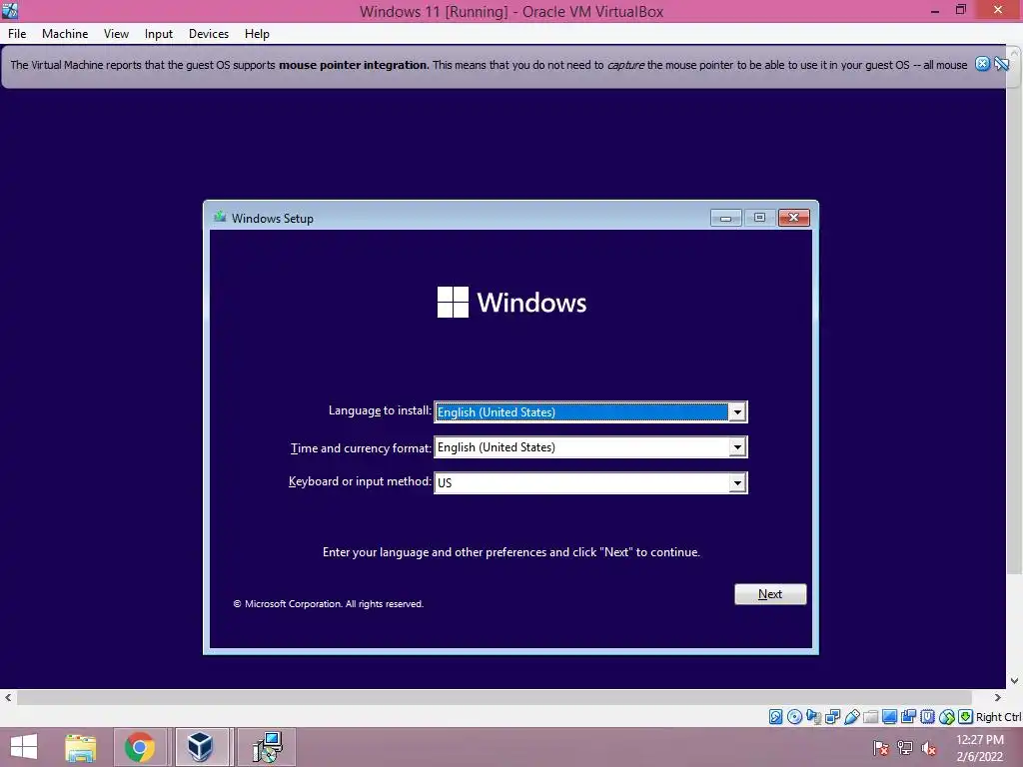Expand the Keyboard or input method dropdown arrow
The image size is (1023, 767).
(x=737, y=482)
